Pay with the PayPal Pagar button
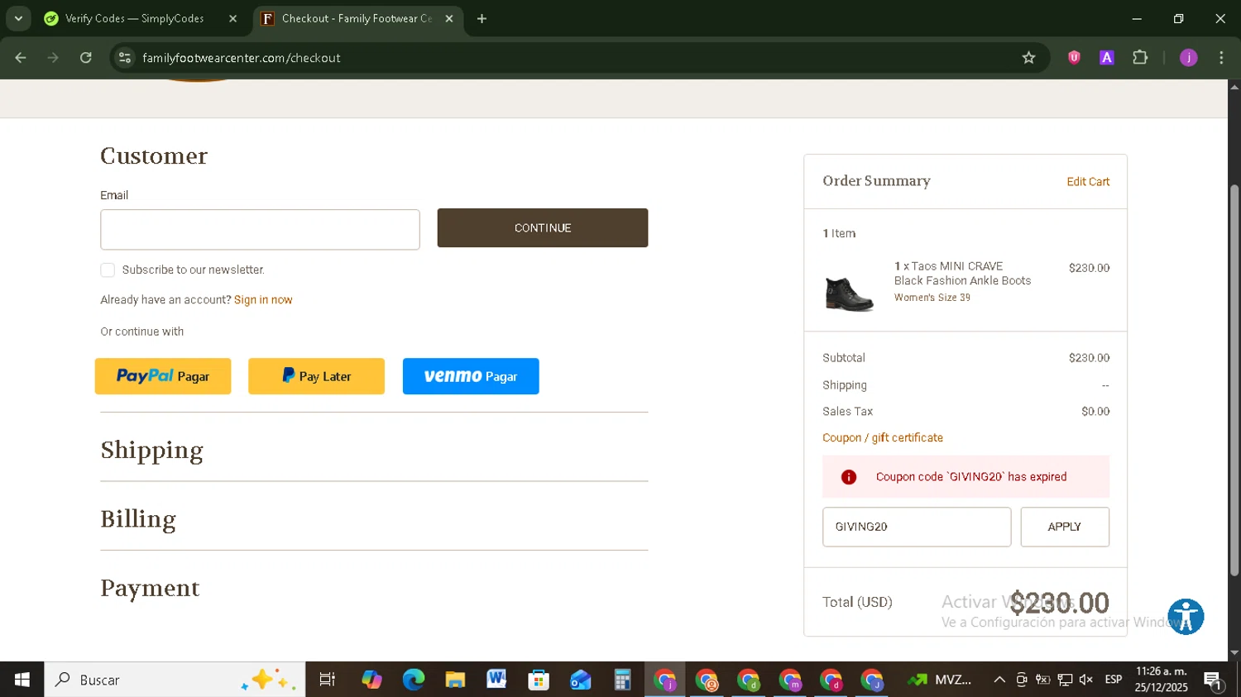 click(163, 376)
